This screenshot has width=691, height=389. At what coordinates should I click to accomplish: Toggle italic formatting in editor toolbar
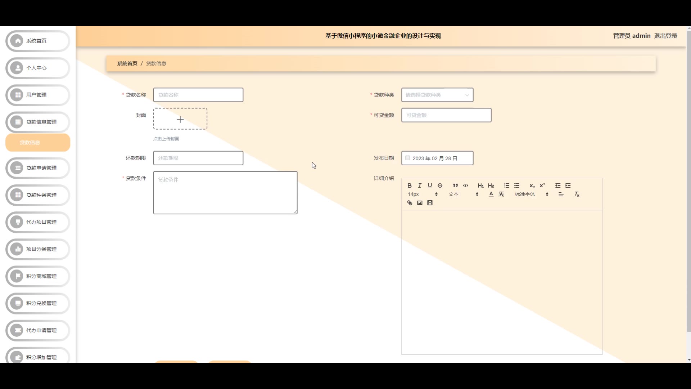pyautogui.click(x=419, y=185)
